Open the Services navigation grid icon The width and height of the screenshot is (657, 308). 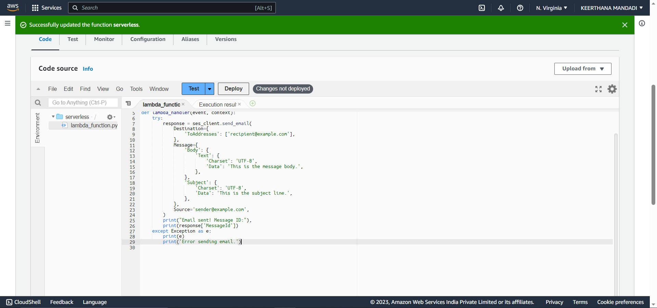pyautogui.click(x=35, y=8)
